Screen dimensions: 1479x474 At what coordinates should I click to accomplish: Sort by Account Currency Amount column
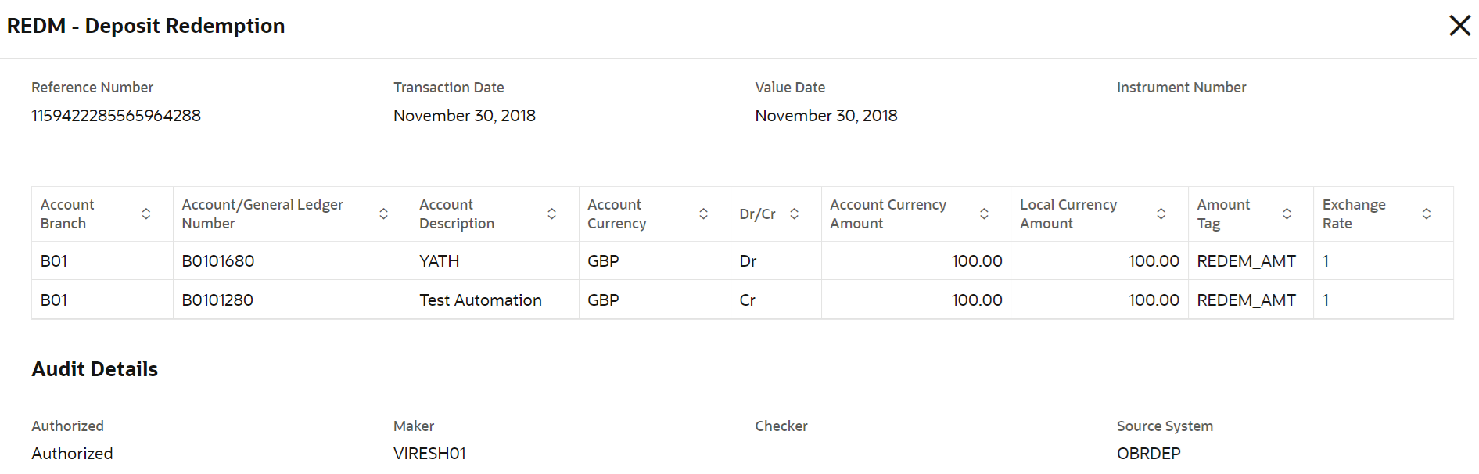(x=984, y=214)
